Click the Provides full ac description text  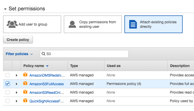click(182, 84)
